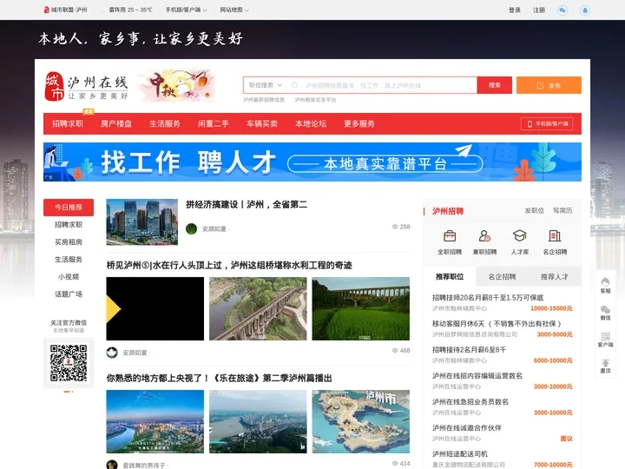Switch to the 名企招聘 tab in the recruitment panel
The height and width of the screenshot is (469, 625).
502,276
